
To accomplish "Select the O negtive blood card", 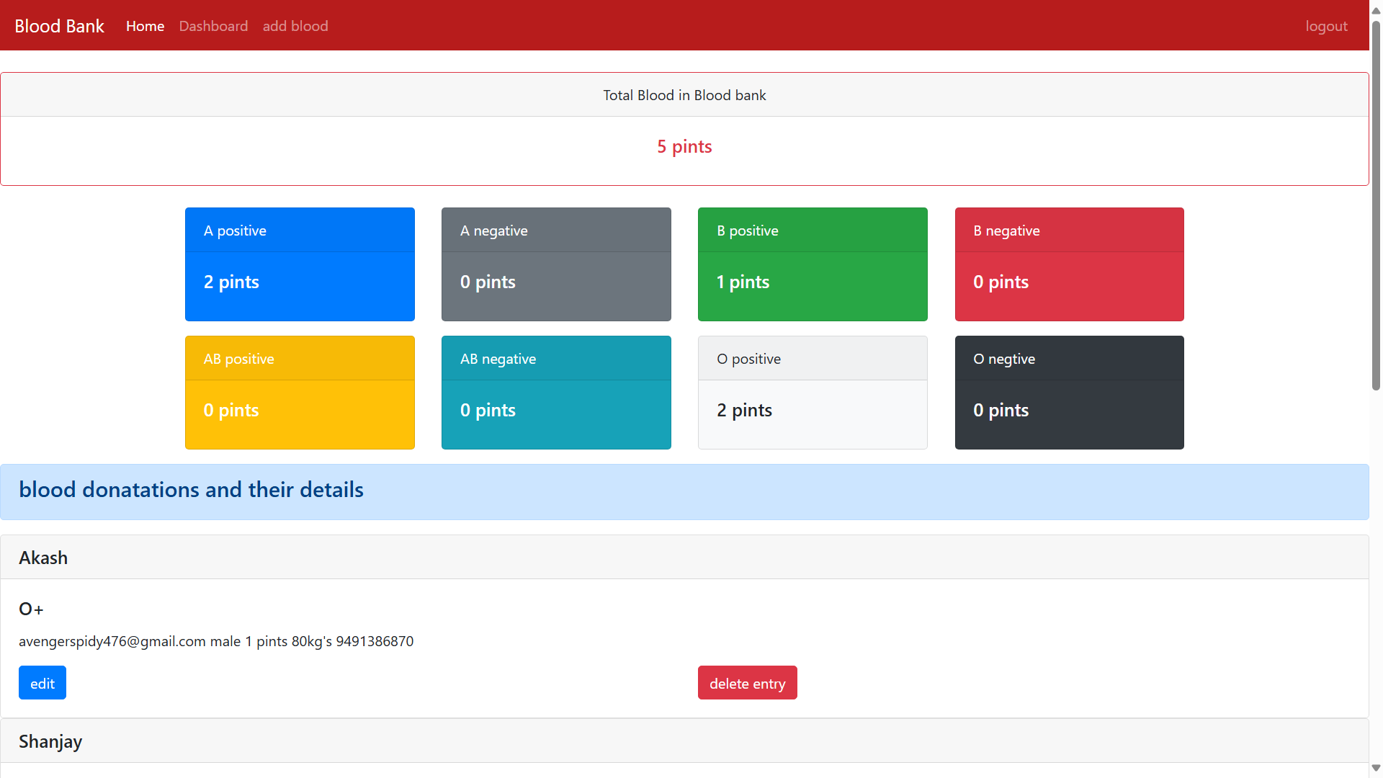I will (1069, 393).
